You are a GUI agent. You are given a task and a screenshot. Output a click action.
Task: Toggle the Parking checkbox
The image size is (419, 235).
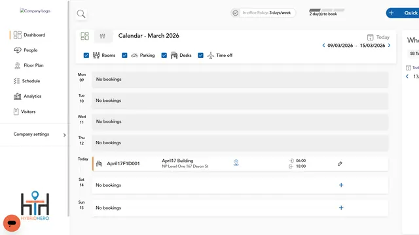124,55
